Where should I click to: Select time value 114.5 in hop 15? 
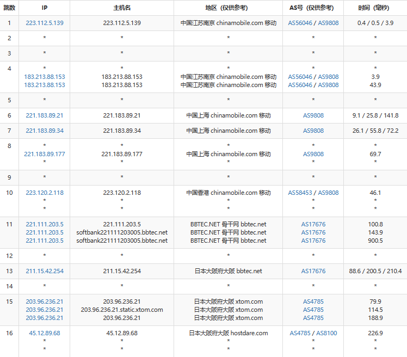click(x=375, y=310)
